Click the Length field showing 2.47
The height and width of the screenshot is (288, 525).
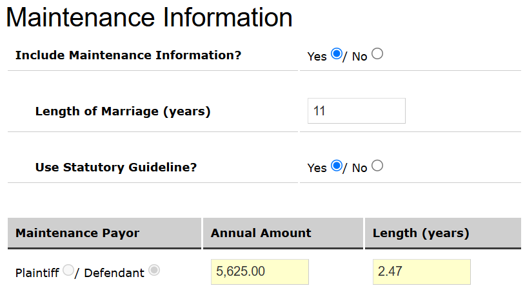pos(421,272)
